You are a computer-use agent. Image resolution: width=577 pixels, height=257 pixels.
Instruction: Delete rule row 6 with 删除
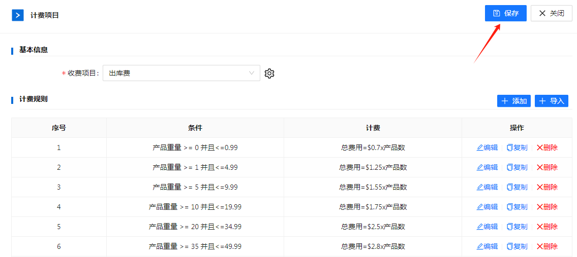(547, 246)
